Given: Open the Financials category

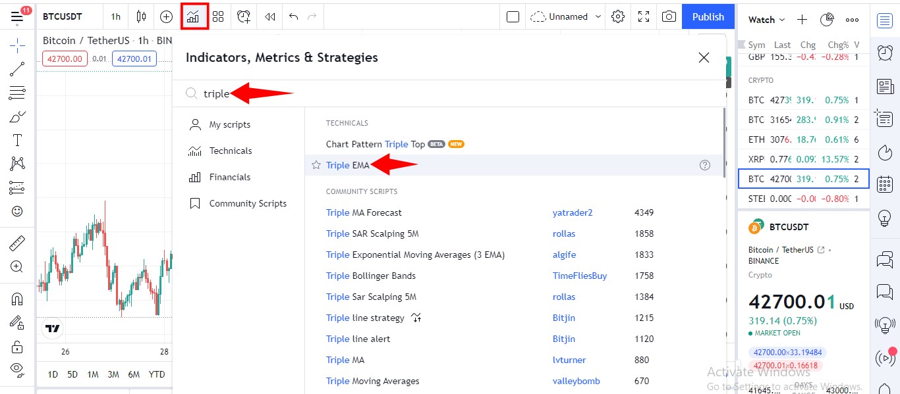Looking at the screenshot, I should (230, 177).
